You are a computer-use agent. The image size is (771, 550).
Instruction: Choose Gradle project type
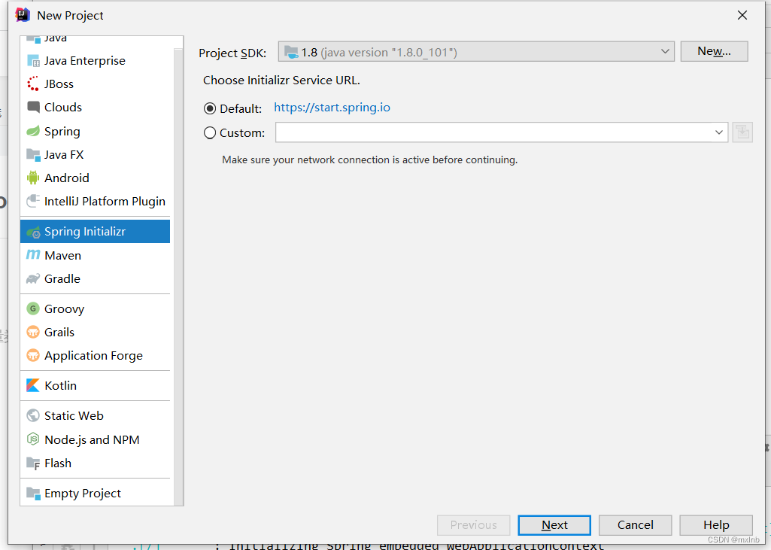pyautogui.click(x=96, y=279)
